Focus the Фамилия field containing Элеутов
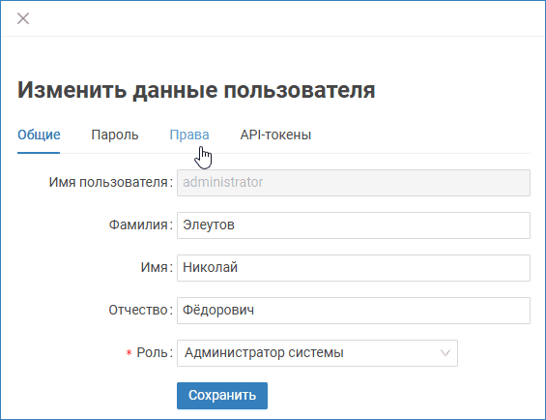This screenshot has width=546, height=420. (x=354, y=225)
